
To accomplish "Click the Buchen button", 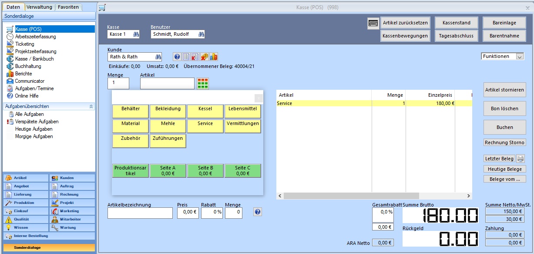I will (504, 127).
